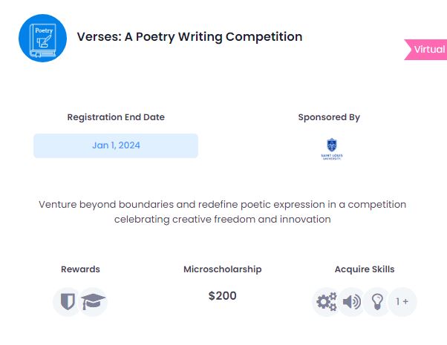Select the lightbulb skill icon
This screenshot has width=447, height=345.
tap(377, 302)
